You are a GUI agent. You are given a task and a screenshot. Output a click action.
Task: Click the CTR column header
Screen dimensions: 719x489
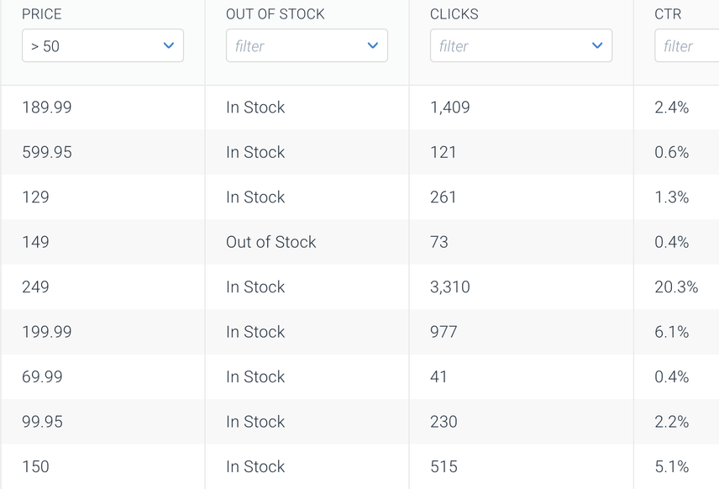point(668,14)
